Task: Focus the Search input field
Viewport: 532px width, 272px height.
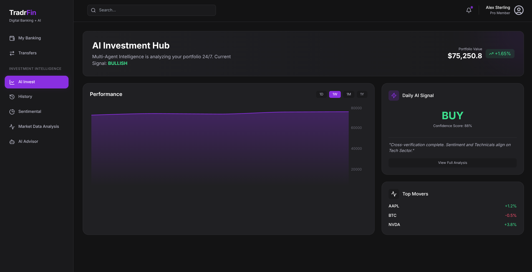Action: [152, 10]
